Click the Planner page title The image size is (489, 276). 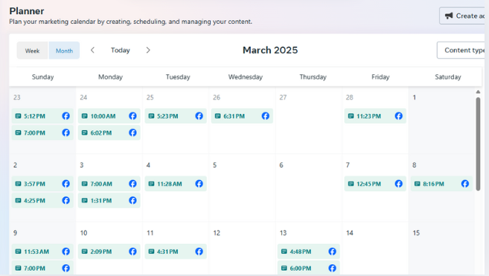[27, 11]
